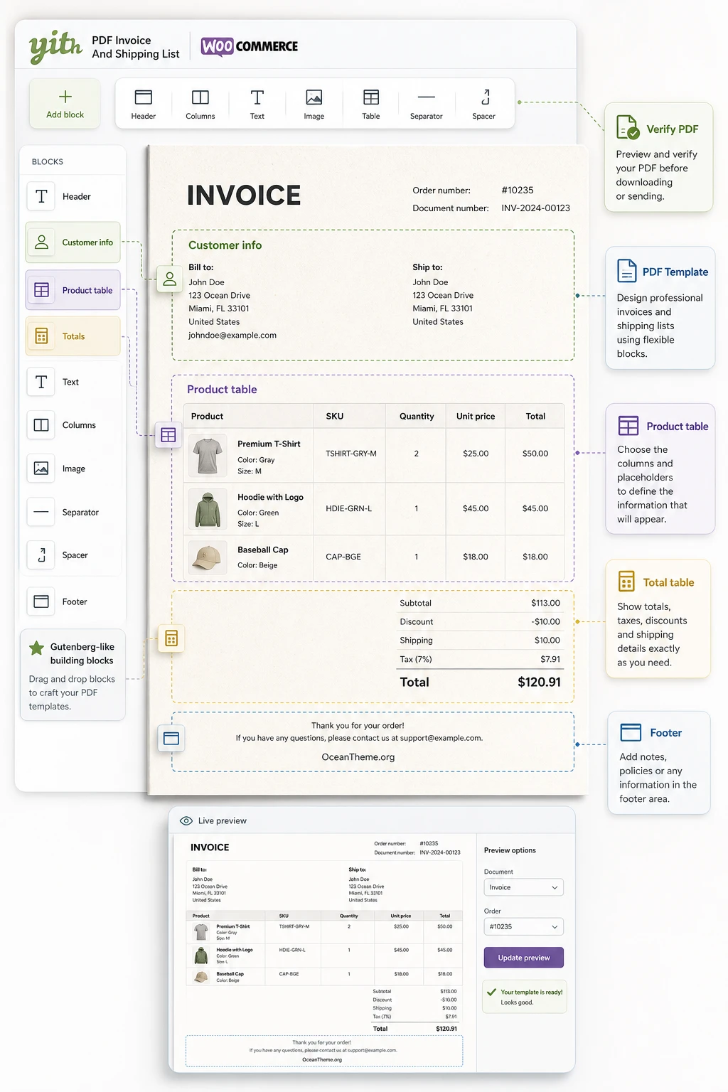
Task: Insert a Table from the toolbar
Action: click(x=371, y=97)
